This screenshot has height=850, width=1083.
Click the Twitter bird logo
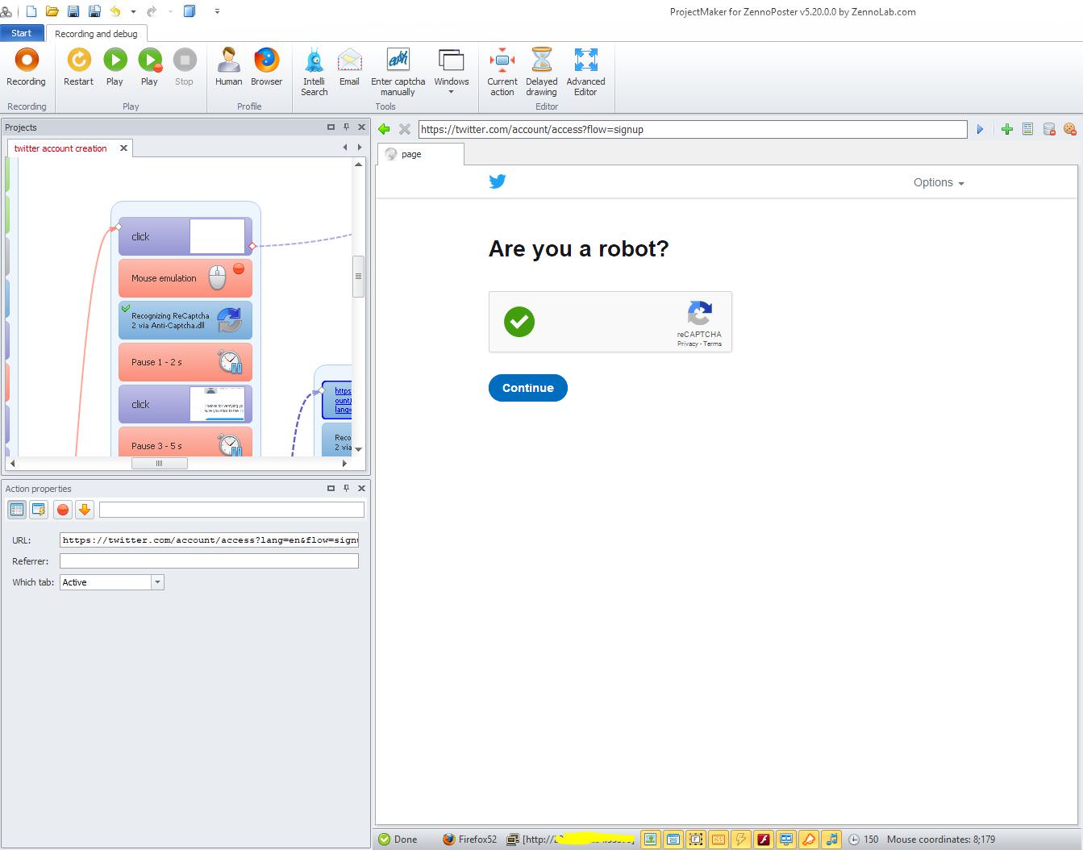click(498, 181)
